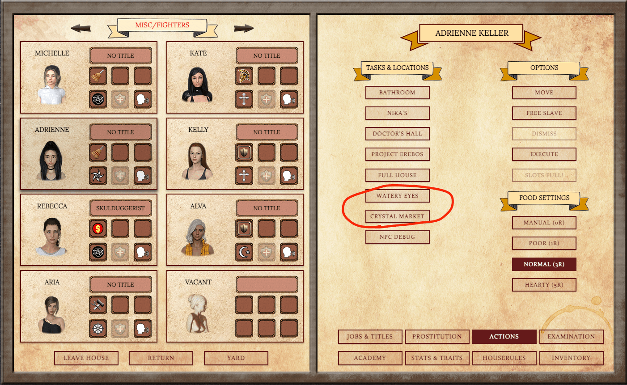This screenshot has width=627, height=385.
Task: Click Kelly's cross religion icon
Action: (x=244, y=176)
